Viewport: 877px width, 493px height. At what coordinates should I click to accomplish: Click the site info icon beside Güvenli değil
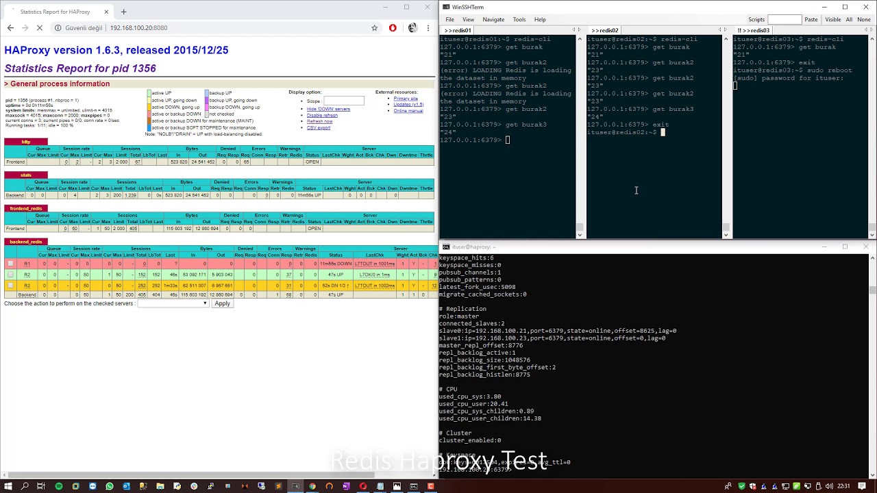point(58,28)
